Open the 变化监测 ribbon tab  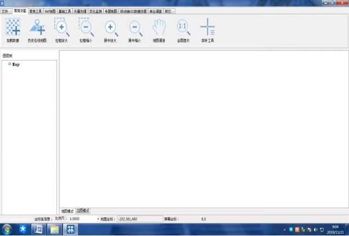pyautogui.click(x=95, y=10)
